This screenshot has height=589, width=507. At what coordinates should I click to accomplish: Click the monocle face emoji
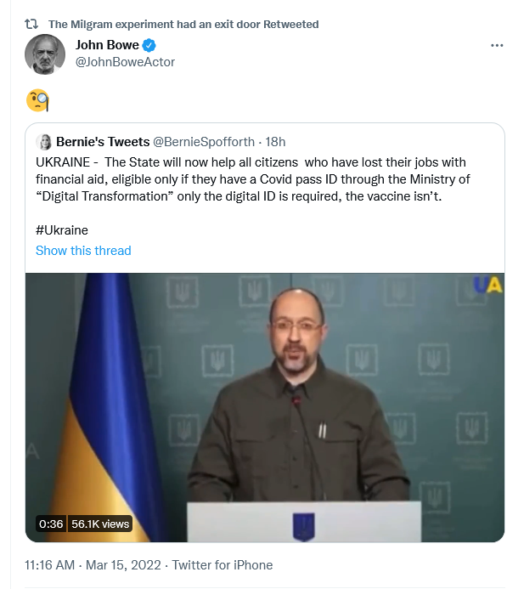pyautogui.click(x=37, y=100)
